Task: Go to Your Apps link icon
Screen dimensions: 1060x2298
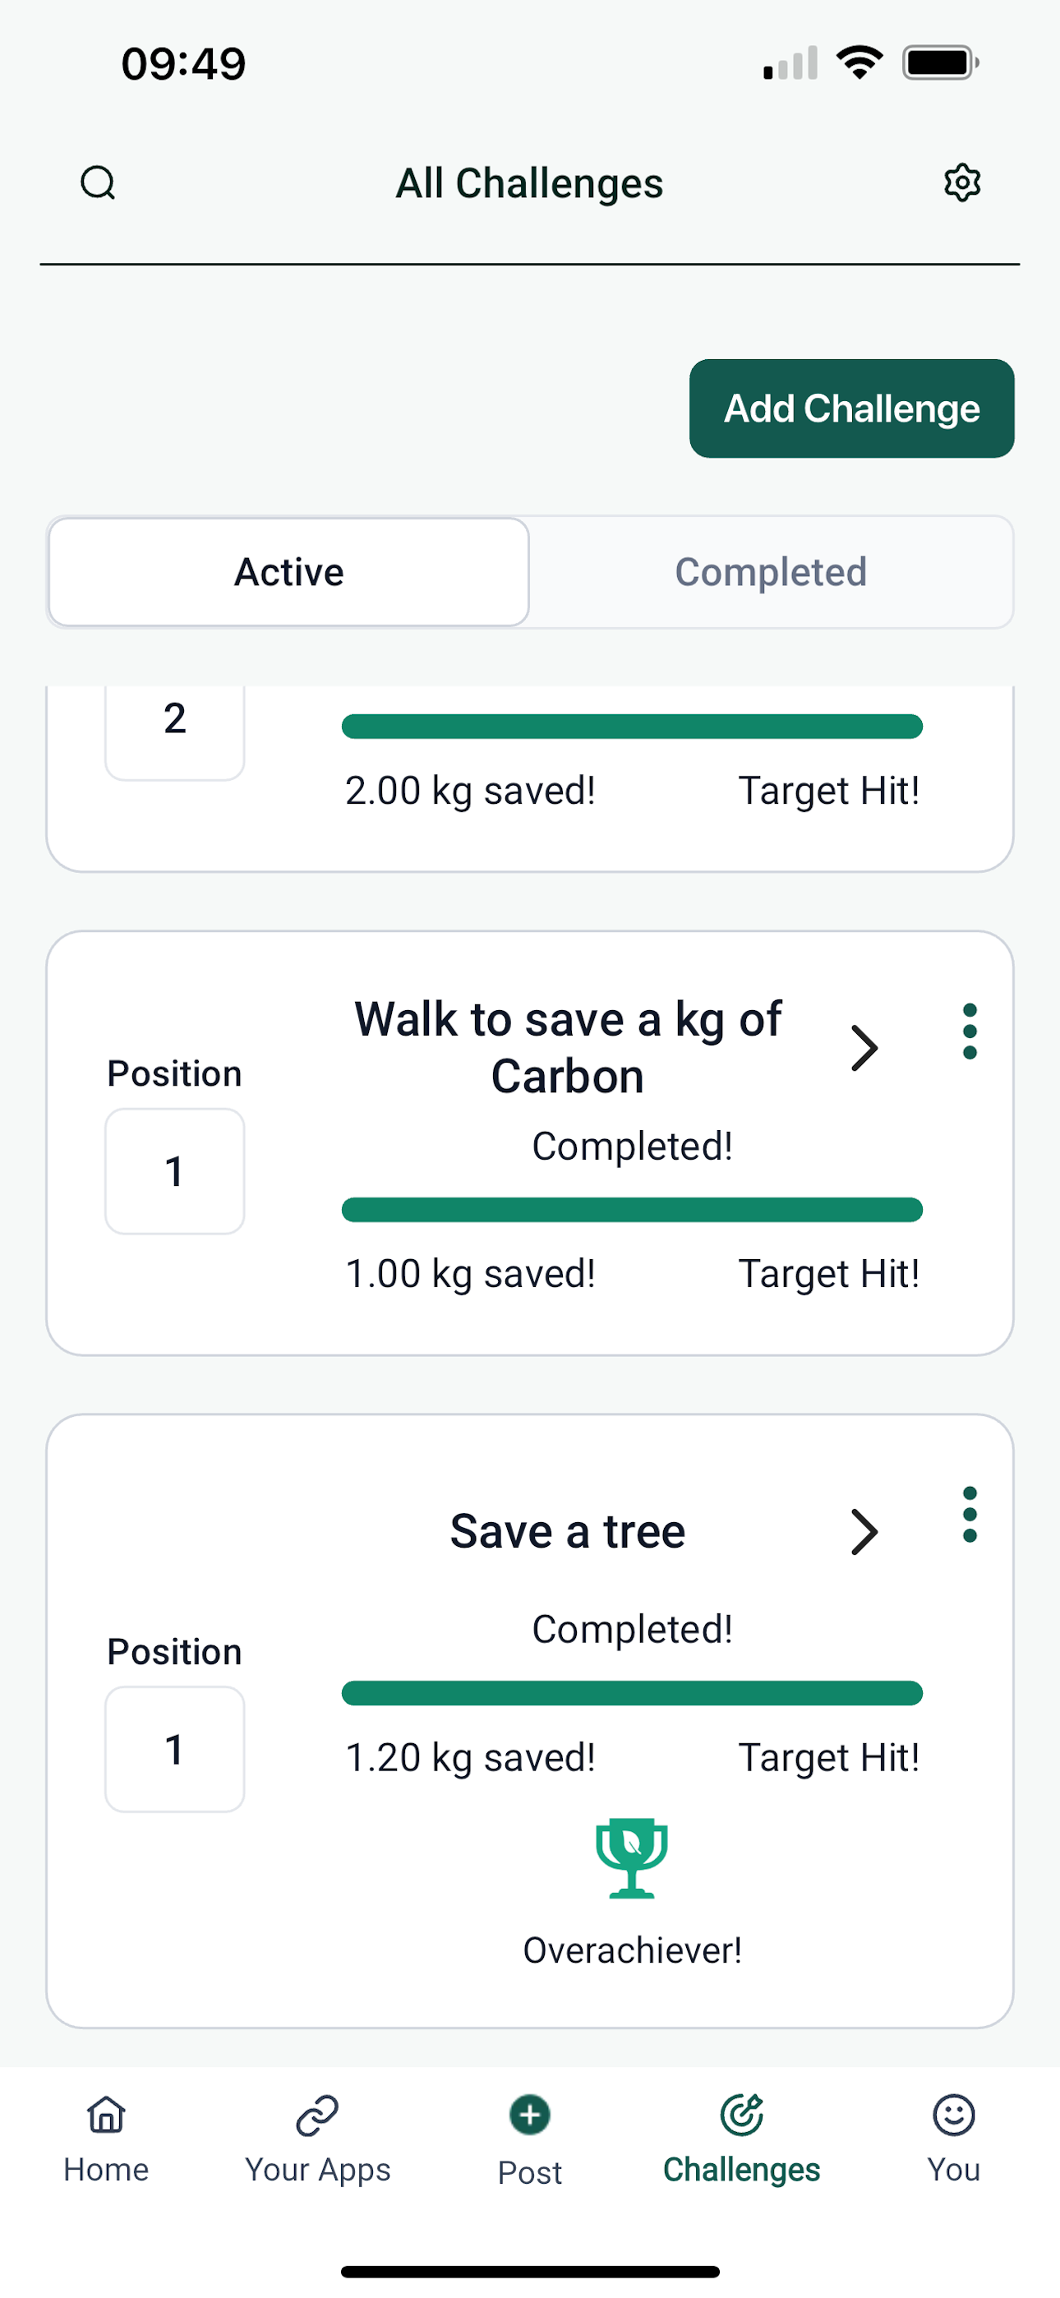Action: [x=318, y=2115]
